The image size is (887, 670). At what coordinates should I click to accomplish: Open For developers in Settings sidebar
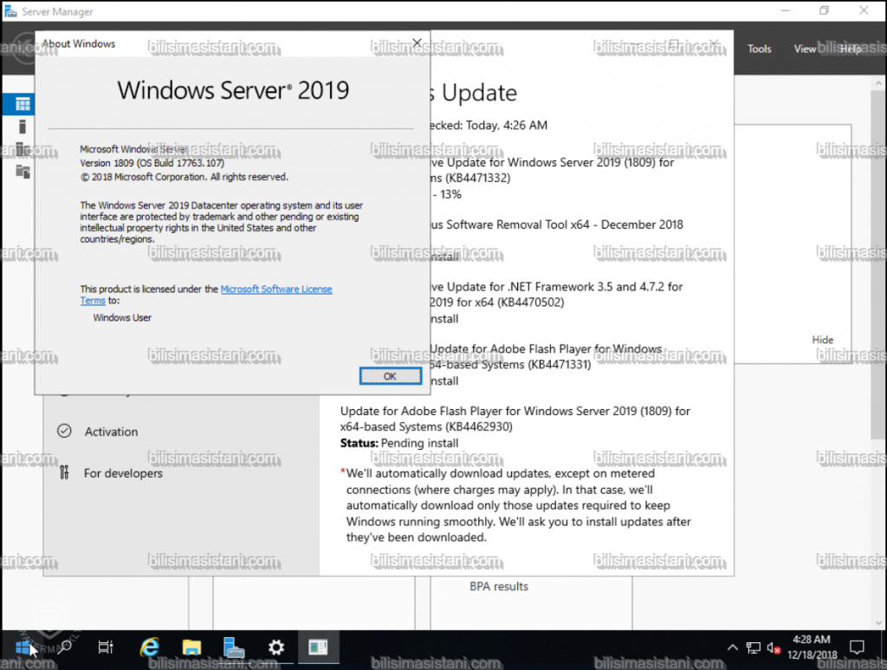[x=123, y=473]
